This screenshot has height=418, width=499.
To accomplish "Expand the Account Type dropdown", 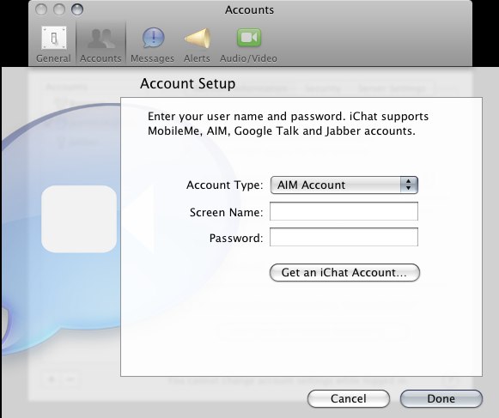I will coord(344,185).
